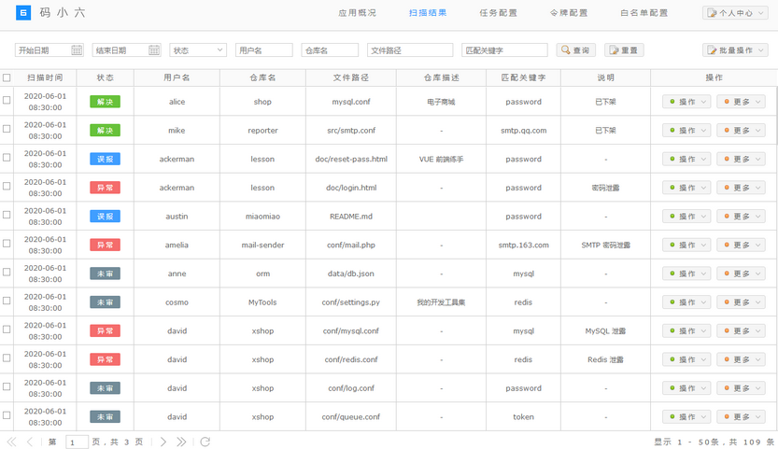Open 操作 button for conf/mysql.conf row
The height and width of the screenshot is (449, 778).
(686, 331)
